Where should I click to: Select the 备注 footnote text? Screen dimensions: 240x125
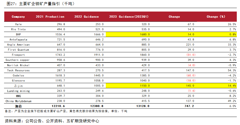tap(66, 111)
